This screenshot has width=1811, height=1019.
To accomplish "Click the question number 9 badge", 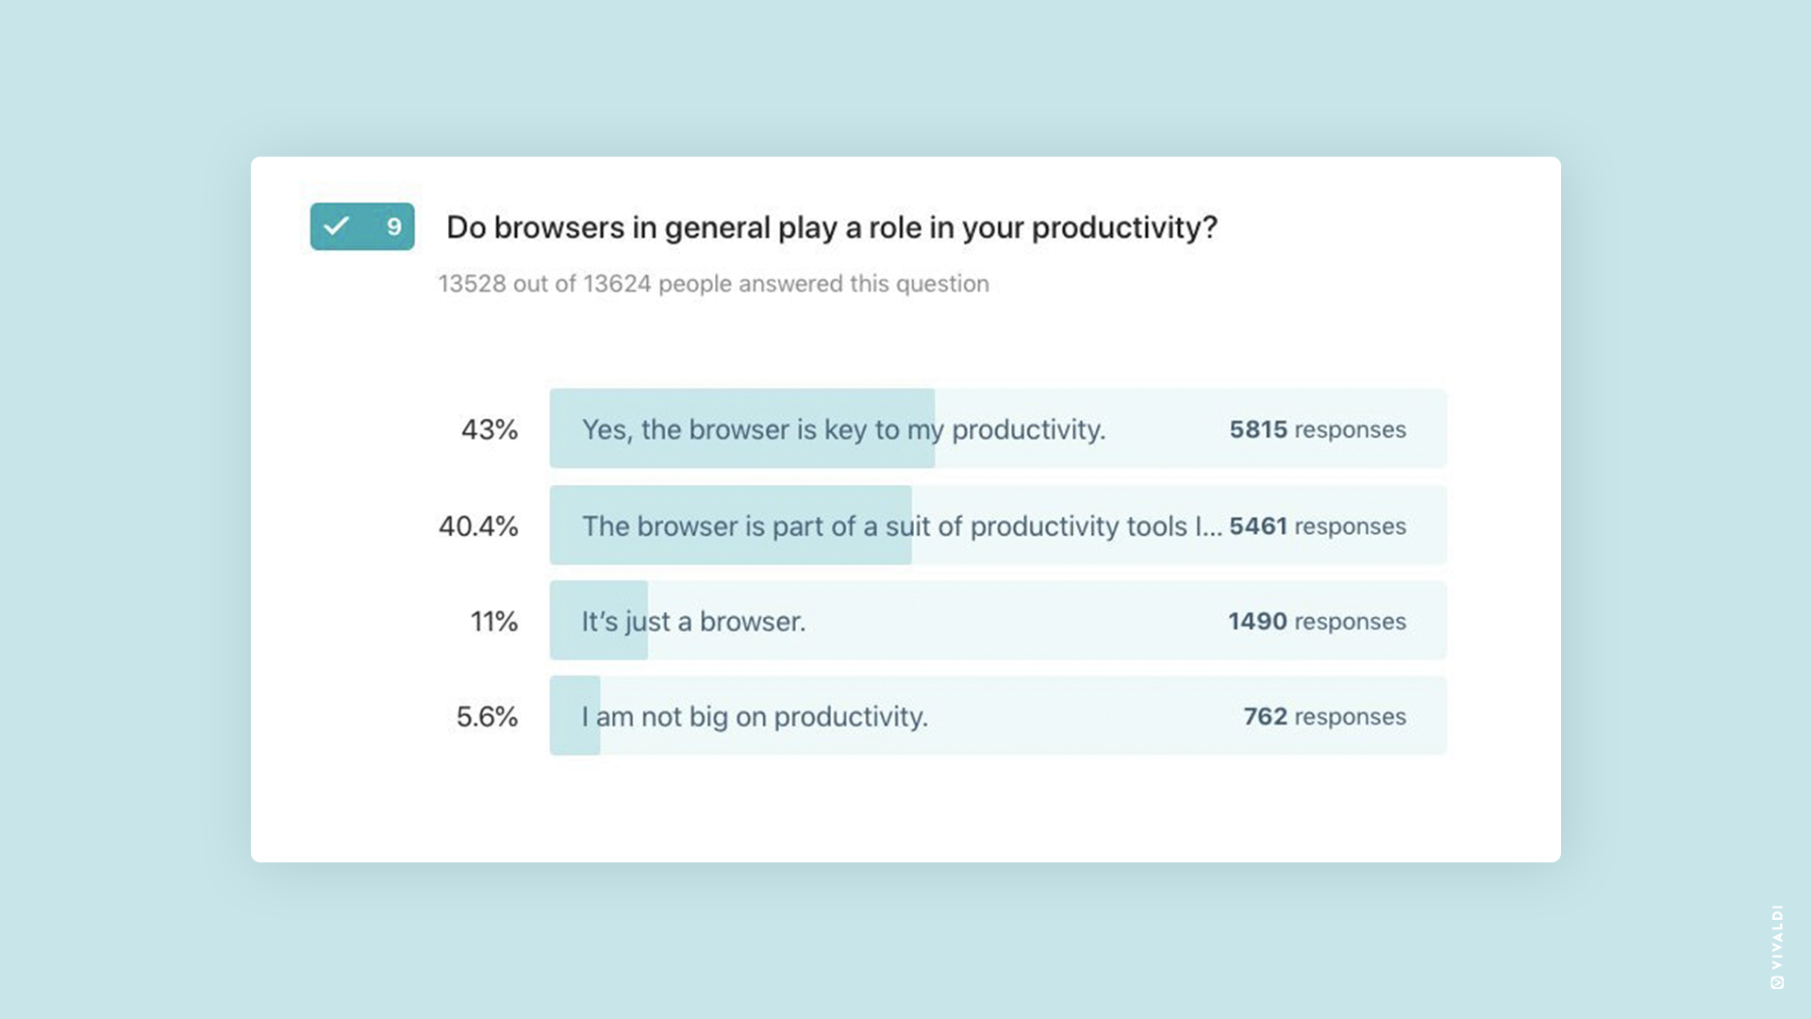I will click(362, 226).
